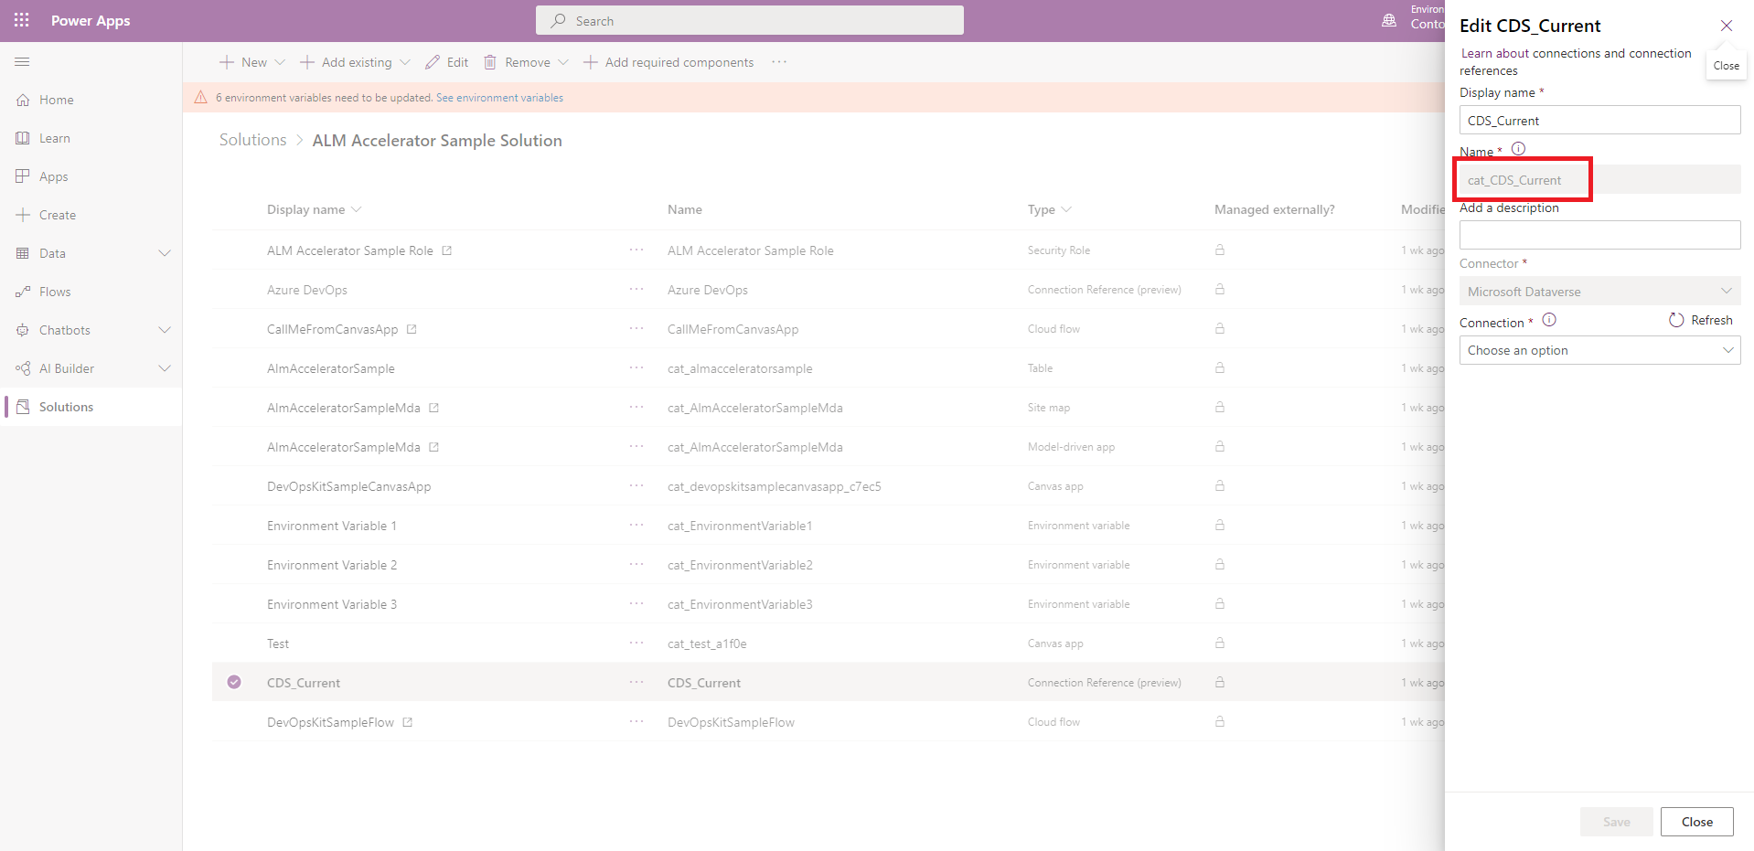The image size is (1754, 851).
Task: Go to Home in navigation
Action: click(x=57, y=100)
